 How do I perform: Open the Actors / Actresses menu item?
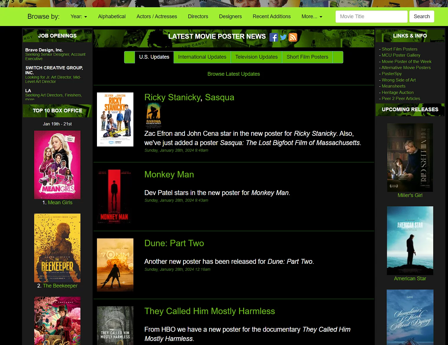(157, 16)
